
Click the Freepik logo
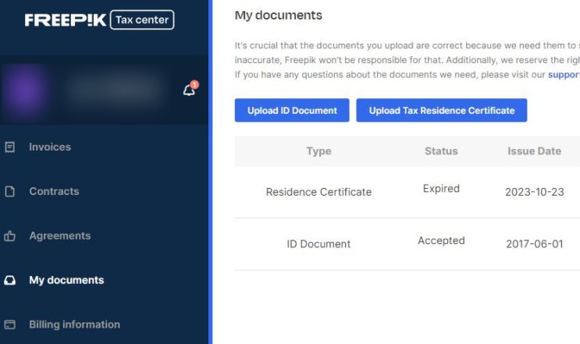66,20
